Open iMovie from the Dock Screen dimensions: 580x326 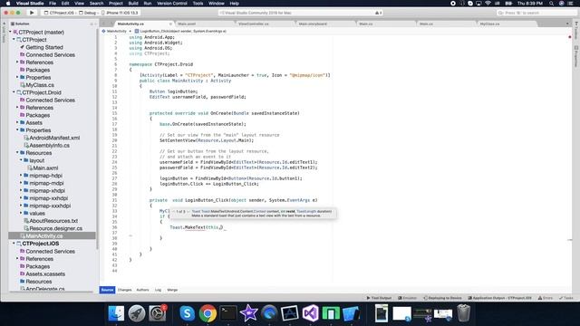coord(248,313)
